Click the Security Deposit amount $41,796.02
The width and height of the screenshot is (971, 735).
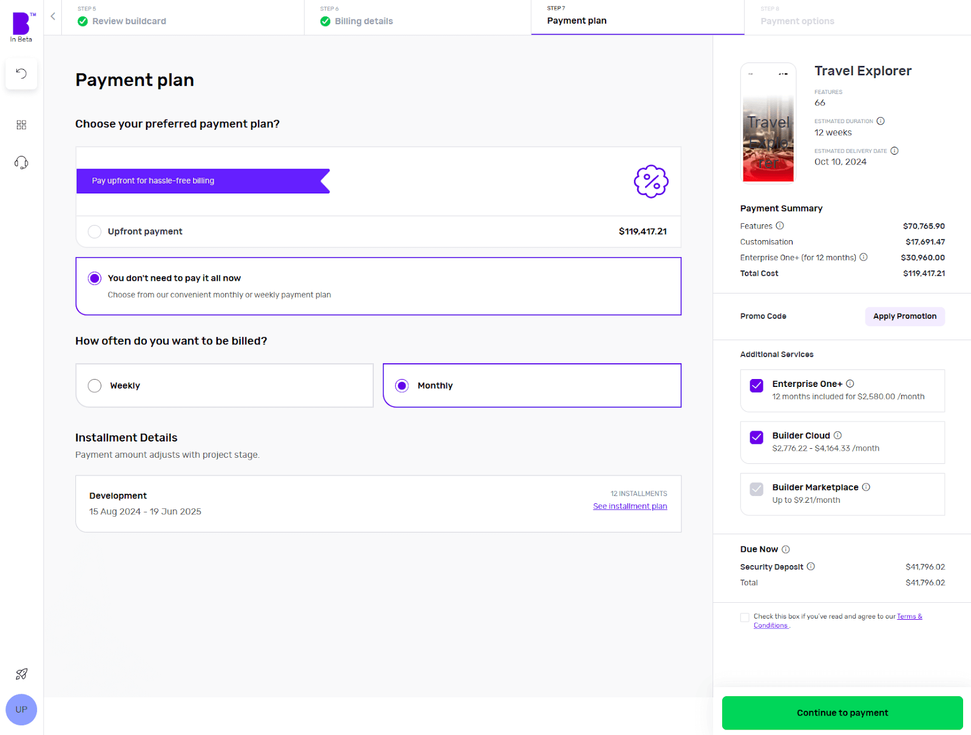coord(925,567)
